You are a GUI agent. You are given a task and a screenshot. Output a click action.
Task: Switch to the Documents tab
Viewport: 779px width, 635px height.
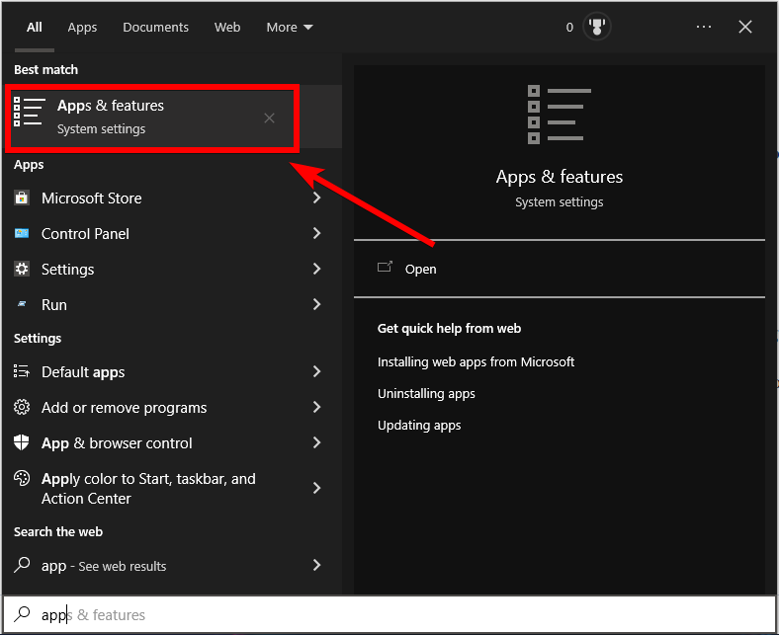click(x=155, y=27)
